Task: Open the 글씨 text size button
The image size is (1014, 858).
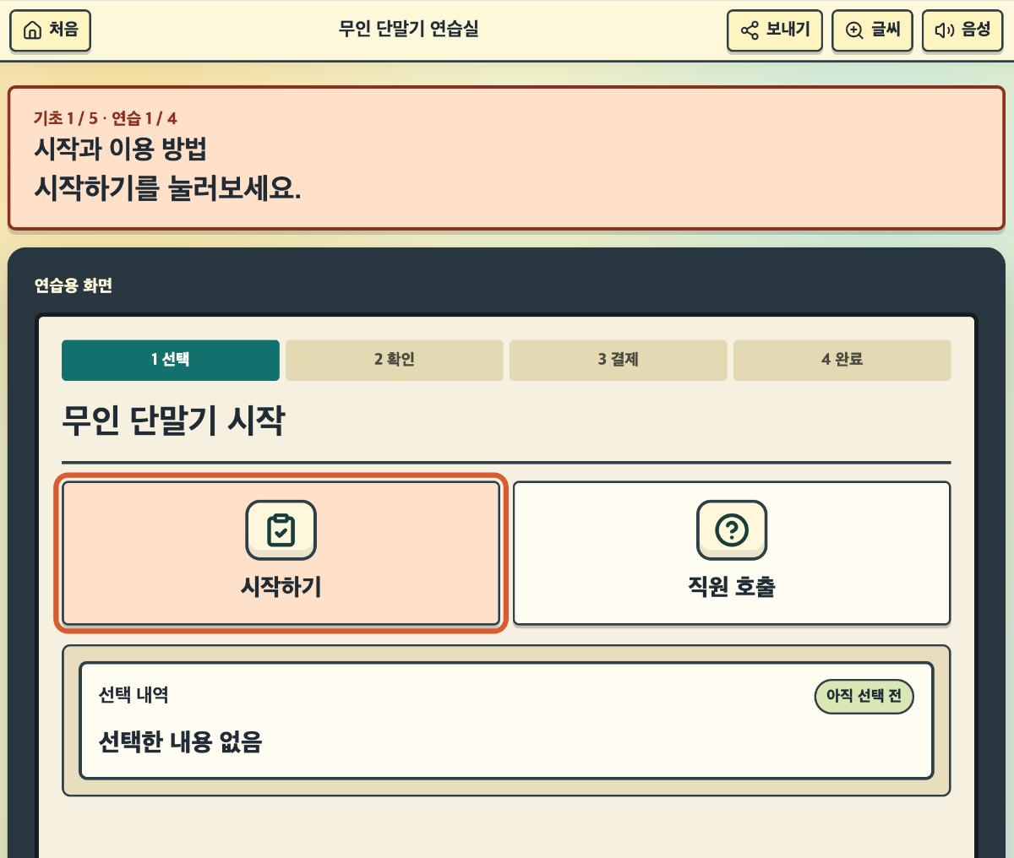Action: (872, 30)
